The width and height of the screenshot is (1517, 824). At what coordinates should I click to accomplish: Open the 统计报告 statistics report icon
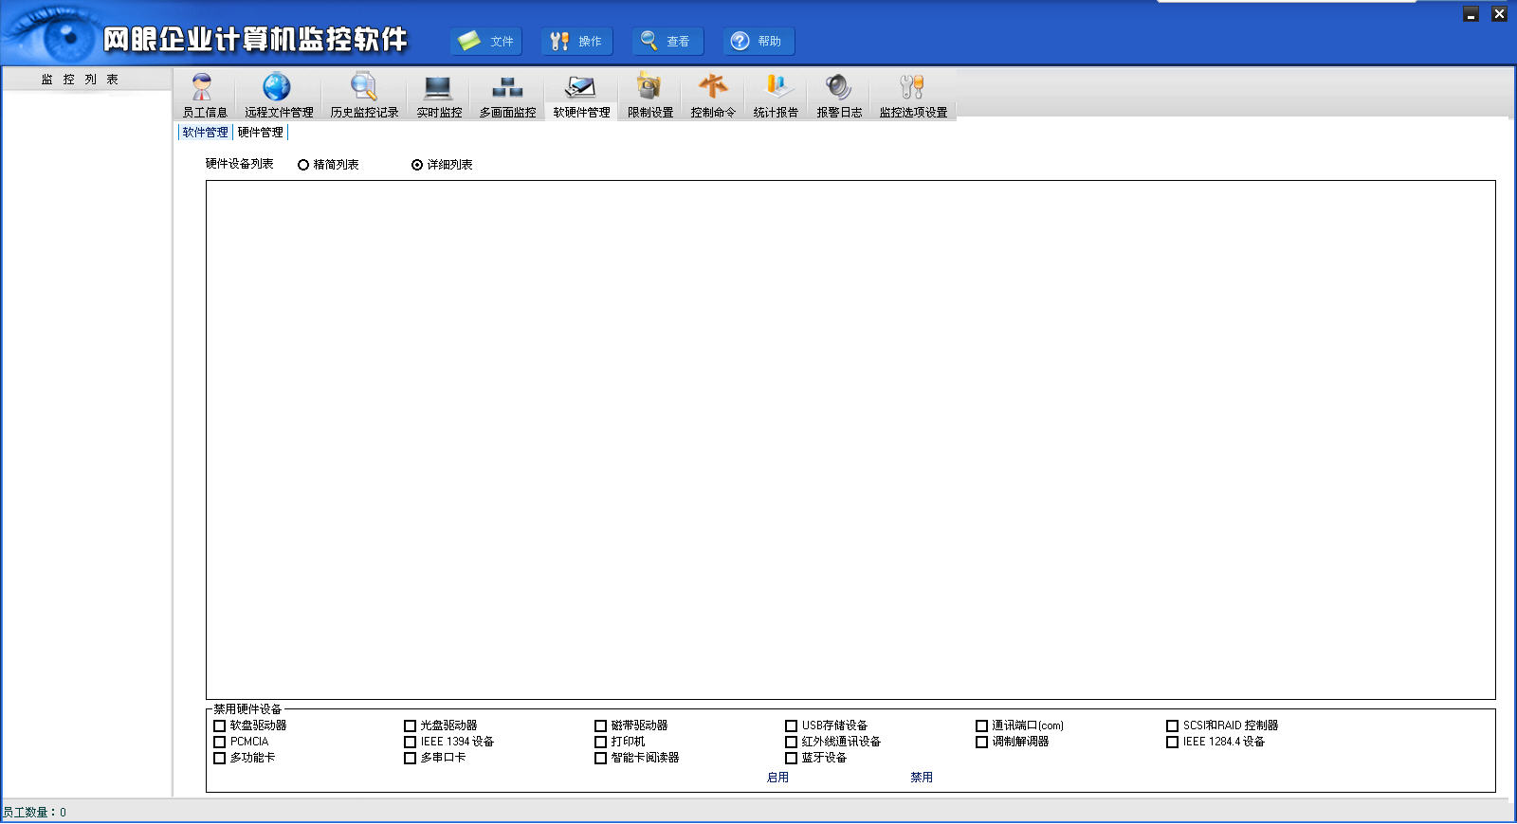[x=776, y=95]
